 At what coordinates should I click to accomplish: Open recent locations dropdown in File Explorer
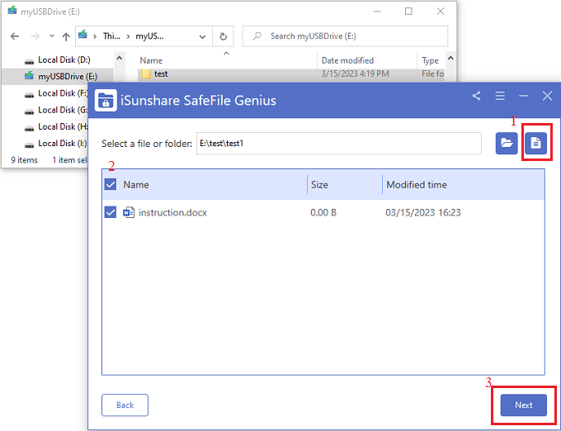coord(51,36)
